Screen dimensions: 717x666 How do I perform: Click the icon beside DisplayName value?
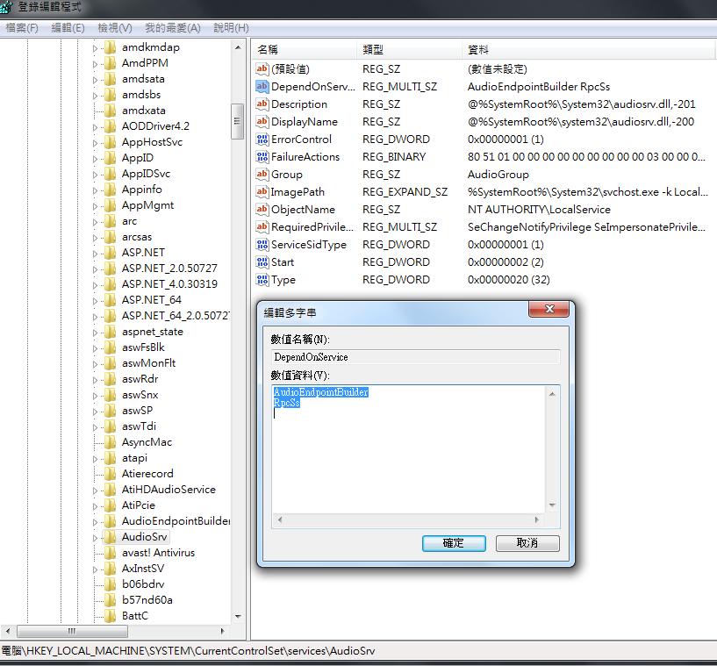point(262,122)
